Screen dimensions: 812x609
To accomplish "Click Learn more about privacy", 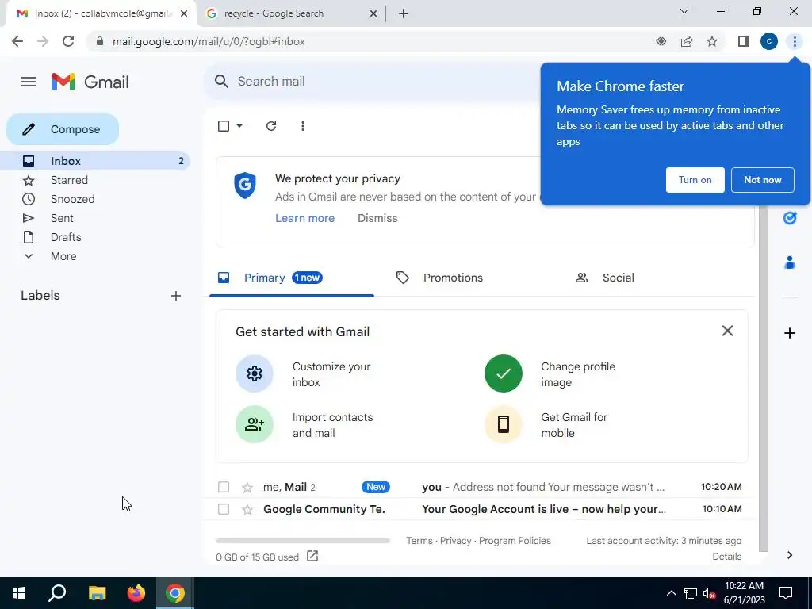I will [x=305, y=219].
